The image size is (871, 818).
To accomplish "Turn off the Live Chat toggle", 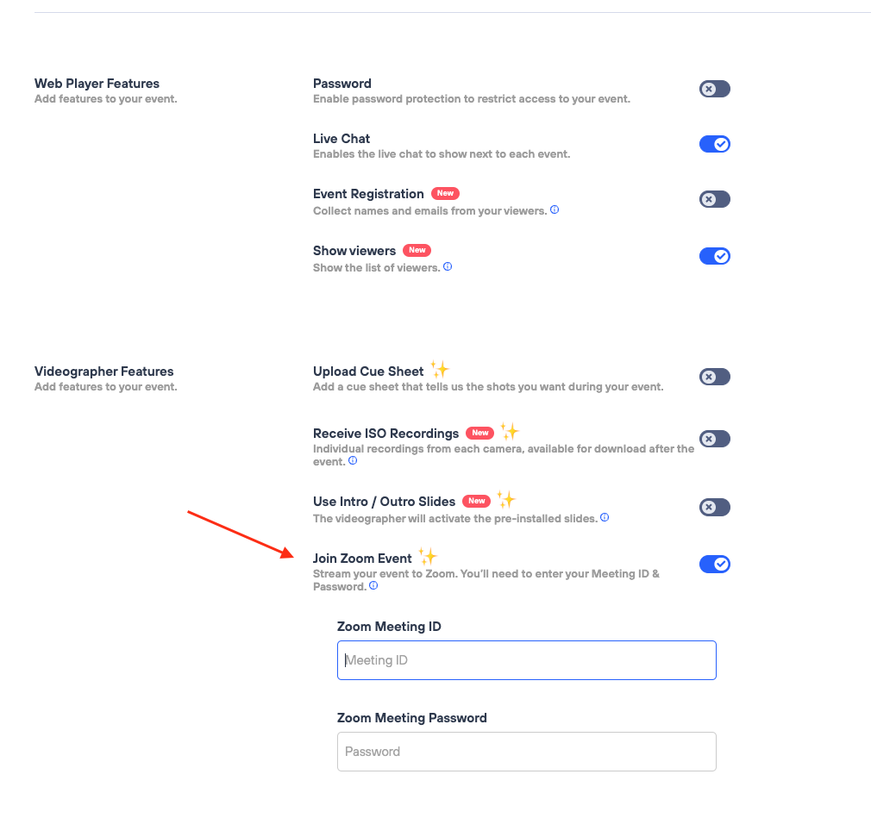I will [714, 144].
